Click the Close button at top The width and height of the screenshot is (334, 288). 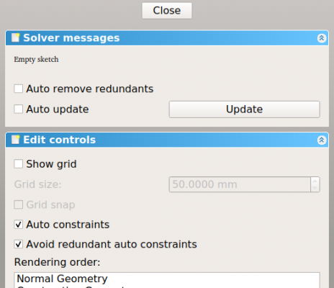pos(167,11)
